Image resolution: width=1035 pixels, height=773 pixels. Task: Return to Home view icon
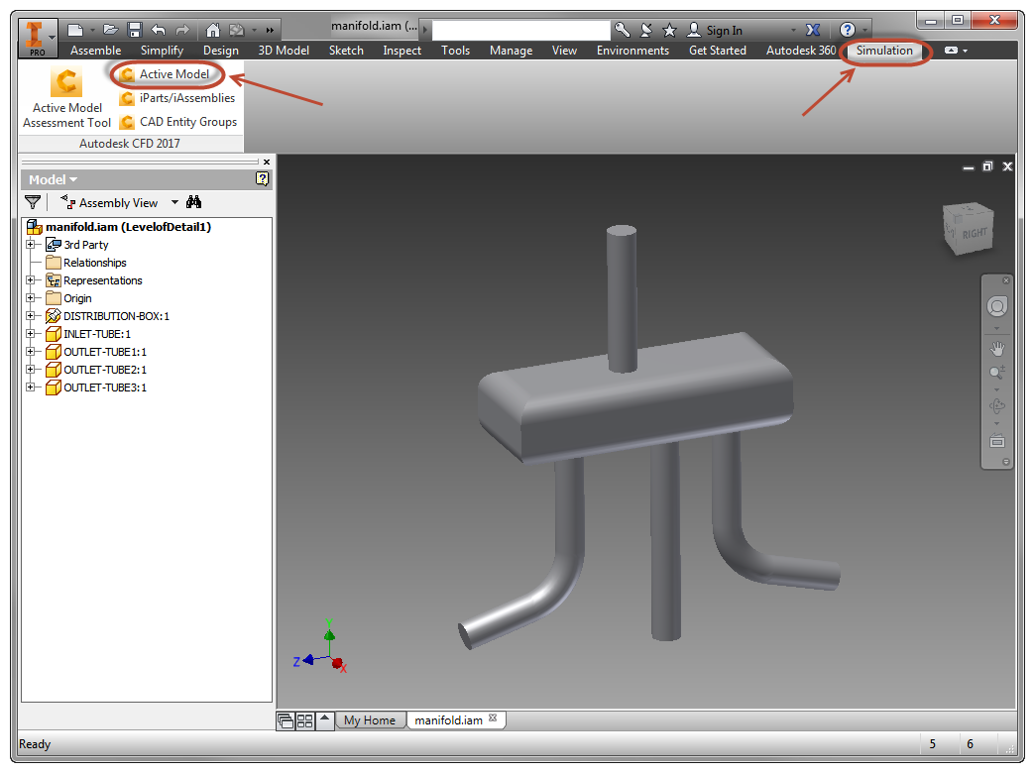[x=212, y=30]
